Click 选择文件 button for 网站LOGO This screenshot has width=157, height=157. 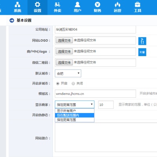(64, 40)
